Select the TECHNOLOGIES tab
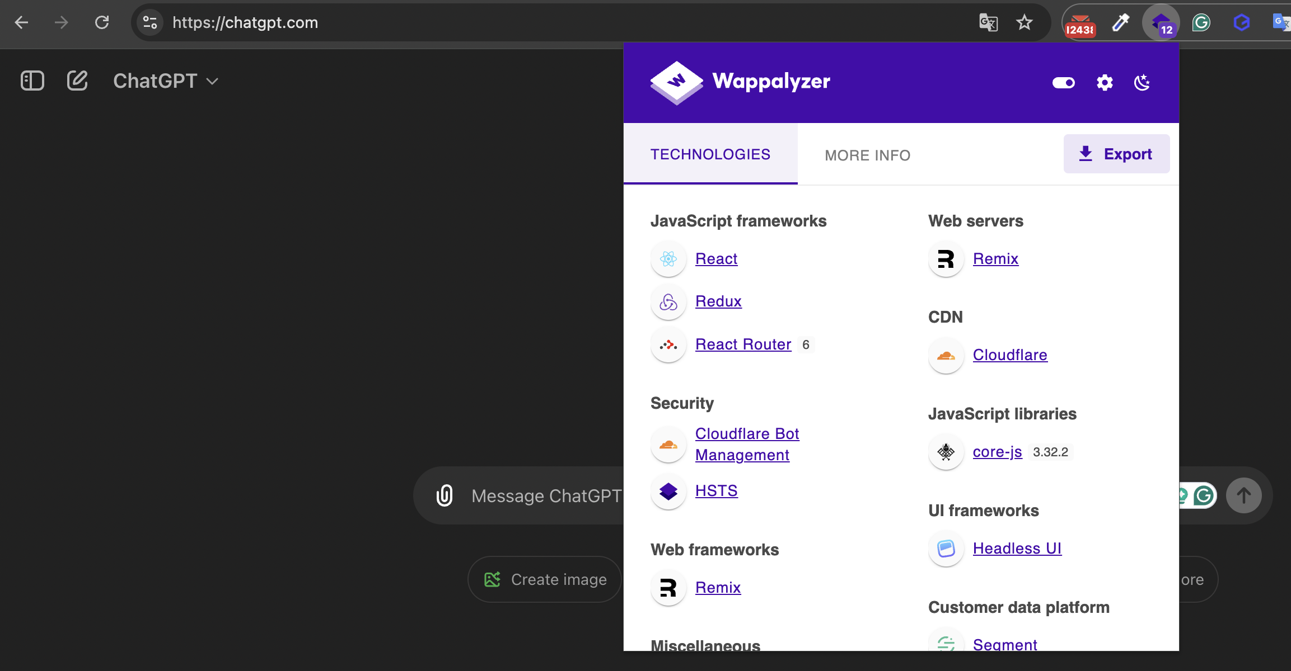1291x671 pixels. click(x=710, y=154)
